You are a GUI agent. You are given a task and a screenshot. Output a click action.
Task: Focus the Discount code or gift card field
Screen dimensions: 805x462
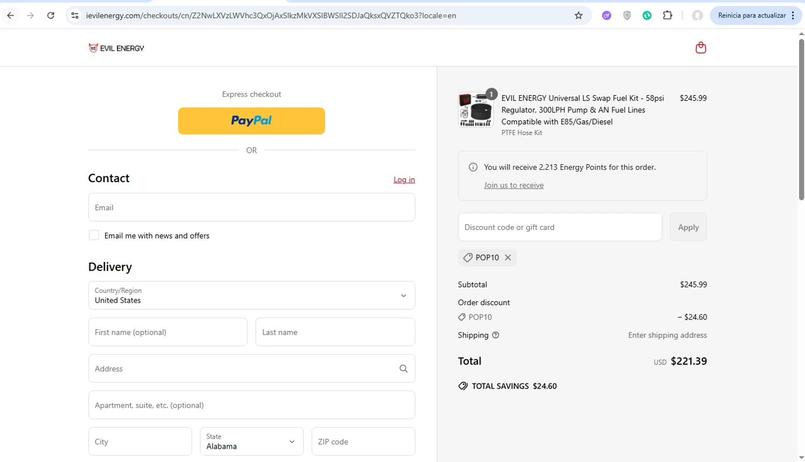click(560, 227)
